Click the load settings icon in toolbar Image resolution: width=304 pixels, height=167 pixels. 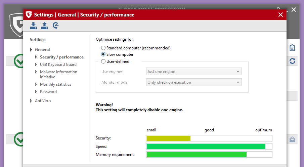[33, 26]
